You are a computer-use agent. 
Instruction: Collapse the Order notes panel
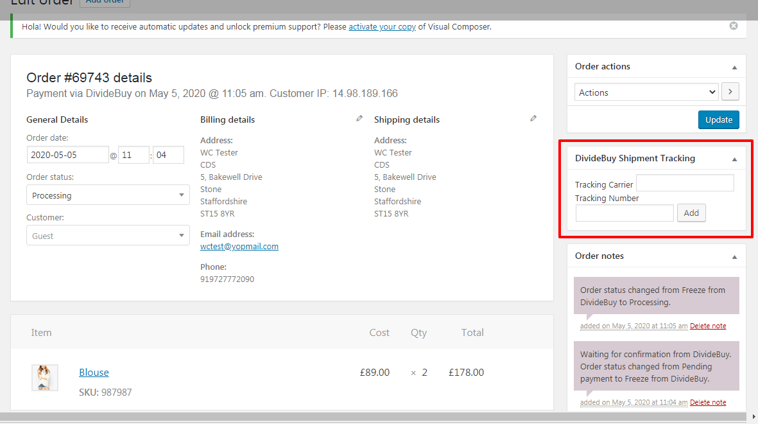(x=734, y=256)
